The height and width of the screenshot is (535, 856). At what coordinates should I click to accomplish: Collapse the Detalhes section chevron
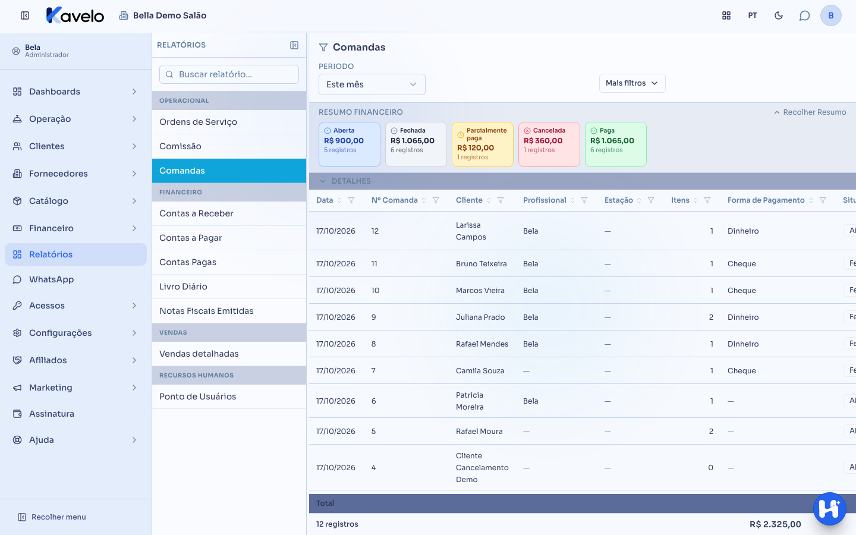[323, 181]
